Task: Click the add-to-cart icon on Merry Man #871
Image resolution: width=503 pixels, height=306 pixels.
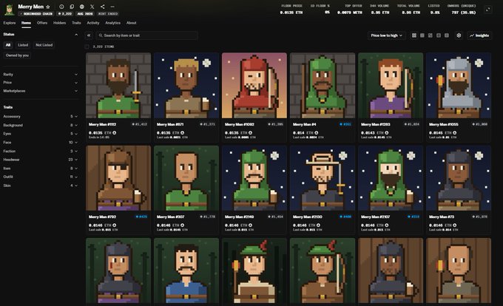Action: [182, 132]
